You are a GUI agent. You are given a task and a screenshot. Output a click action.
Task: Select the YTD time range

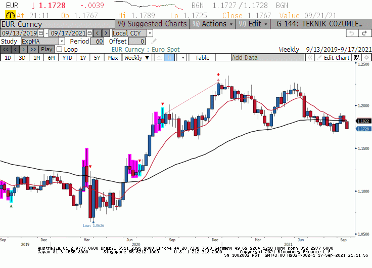click(x=67, y=58)
